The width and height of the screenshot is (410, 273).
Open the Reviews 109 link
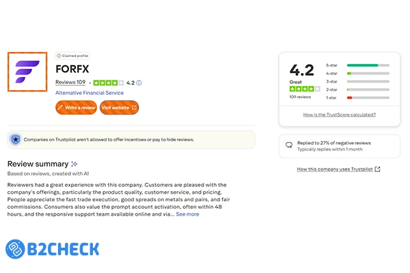pyautogui.click(x=70, y=83)
